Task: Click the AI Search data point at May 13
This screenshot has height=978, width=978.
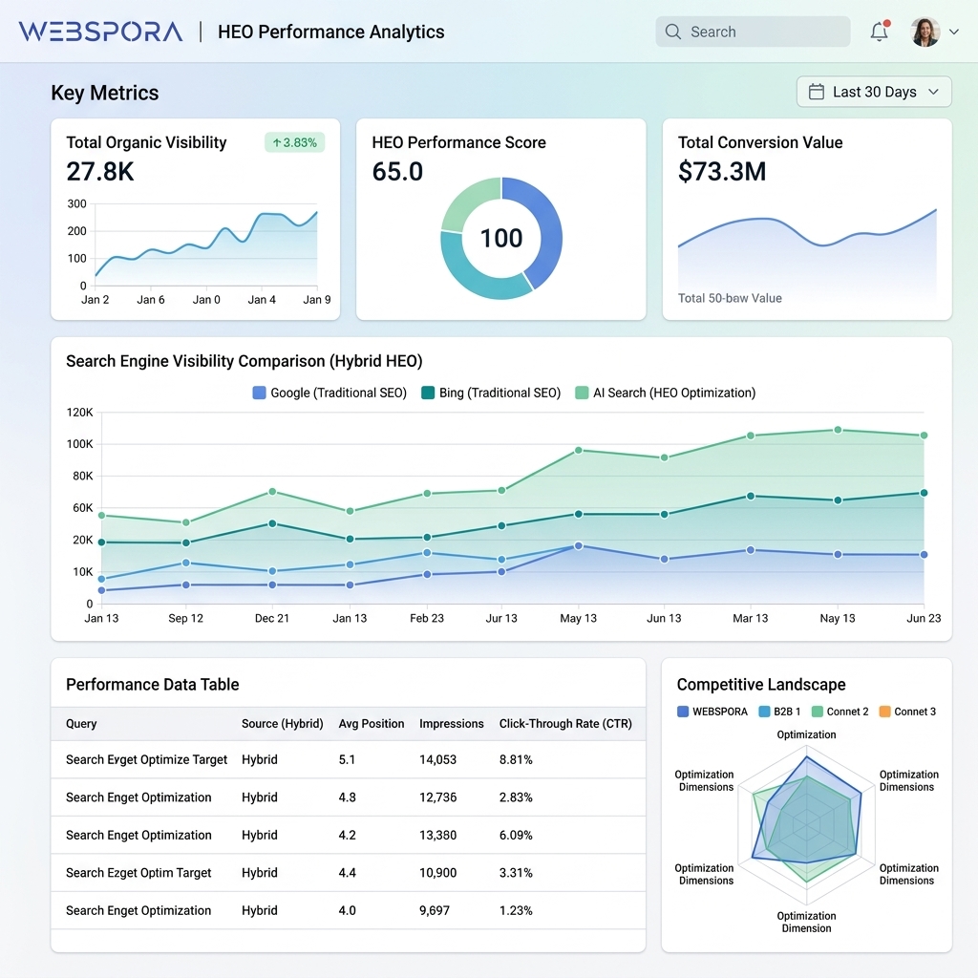Action: click(578, 451)
